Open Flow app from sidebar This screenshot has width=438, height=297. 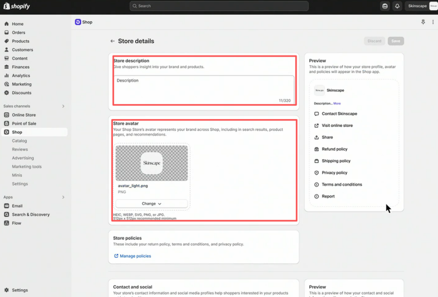click(x=16, y=223)
